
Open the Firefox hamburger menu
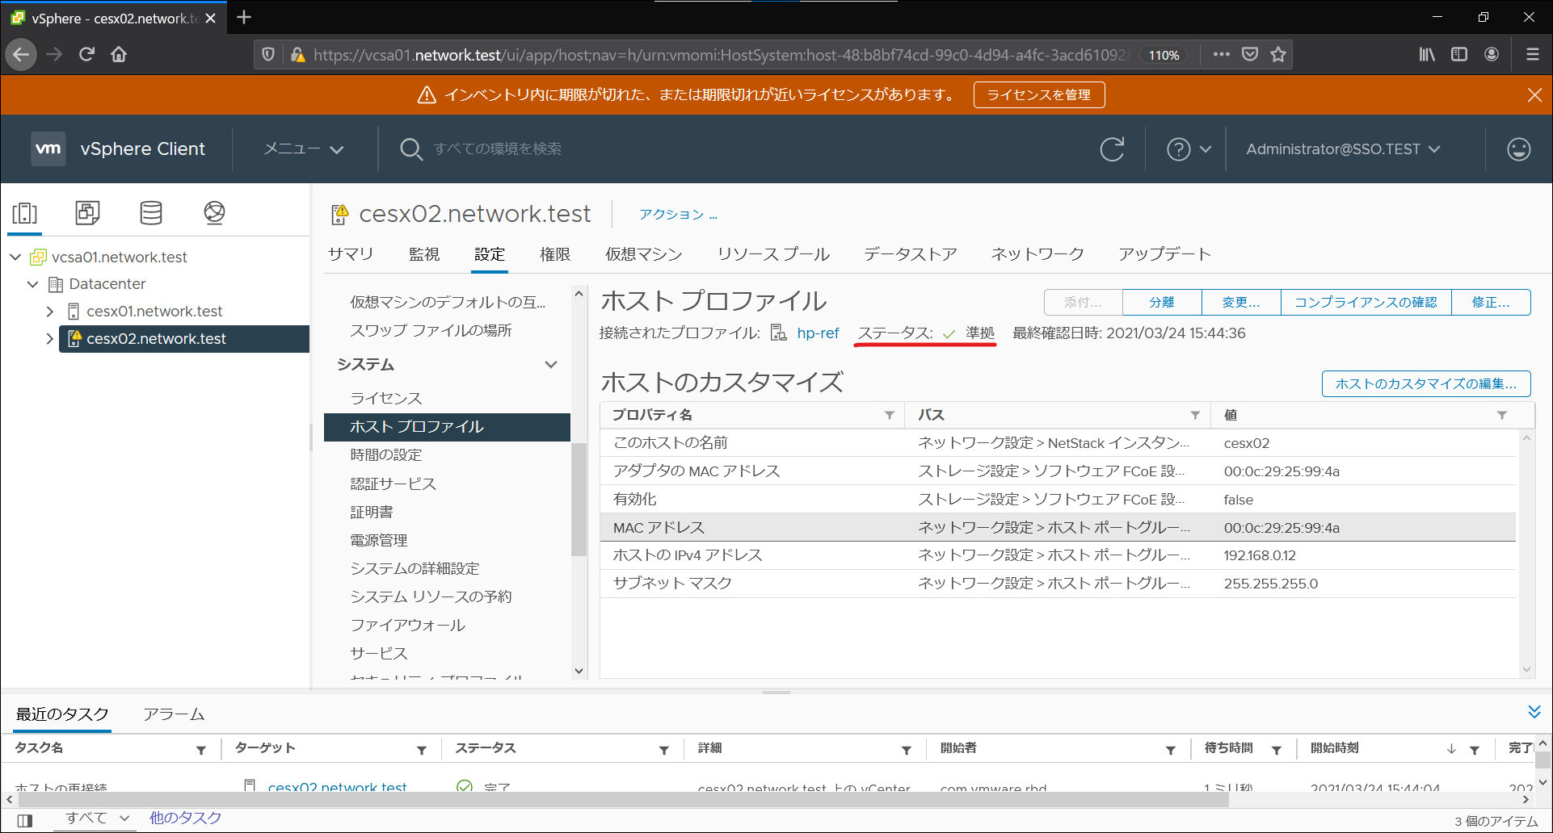pos(1532,54)
